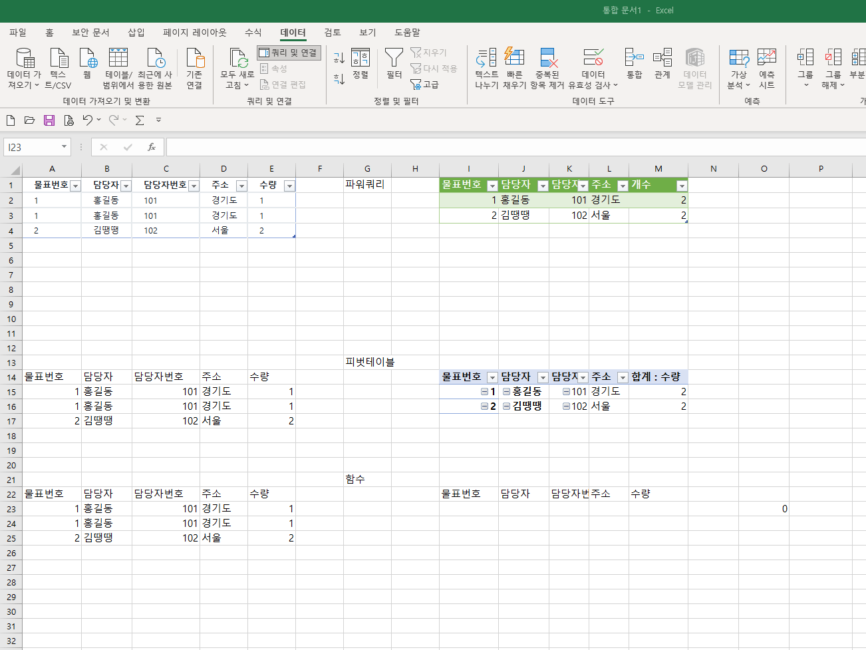866x650 pixels.
Task: Open the 통합 consolidate tool
Action: [x=634, y=59]
